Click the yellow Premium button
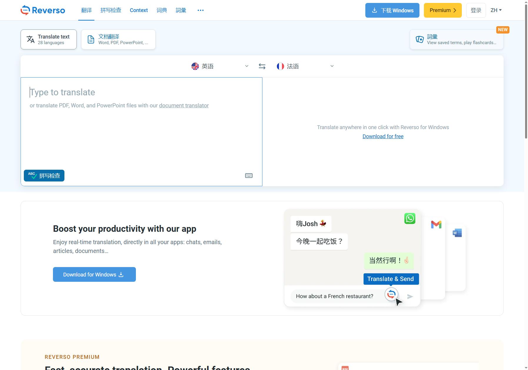Viewport: 528px width, 370px height. [443, 10]
